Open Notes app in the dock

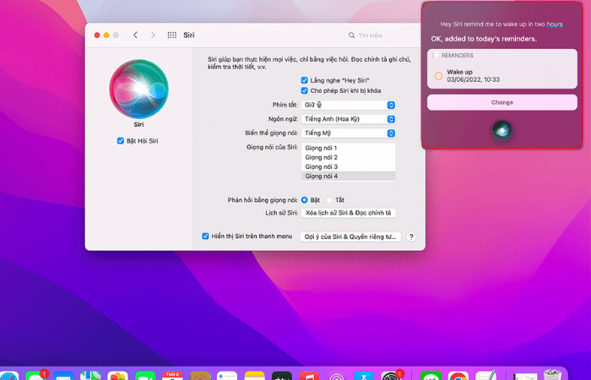pos(254,376)
